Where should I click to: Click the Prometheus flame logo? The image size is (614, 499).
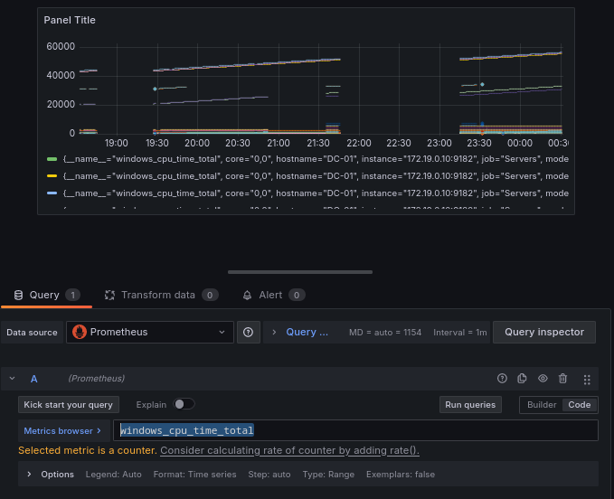(79, 333)
